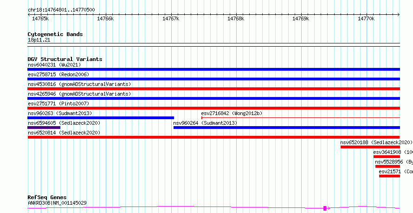The image size is (413, 213).
Task: Click the nsv6594605 (Sedlazeck2020) label
Action: click(64, 123)
